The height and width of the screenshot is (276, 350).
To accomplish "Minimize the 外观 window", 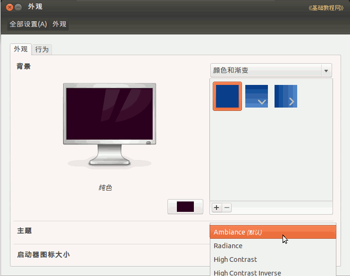I will (x=18, y=8).
